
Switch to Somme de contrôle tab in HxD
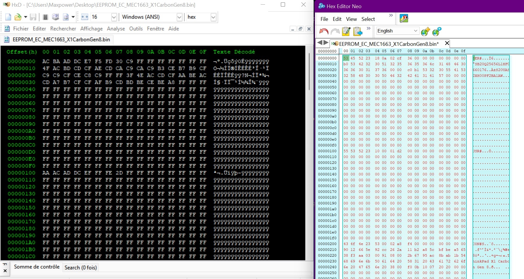pos(37,267)
